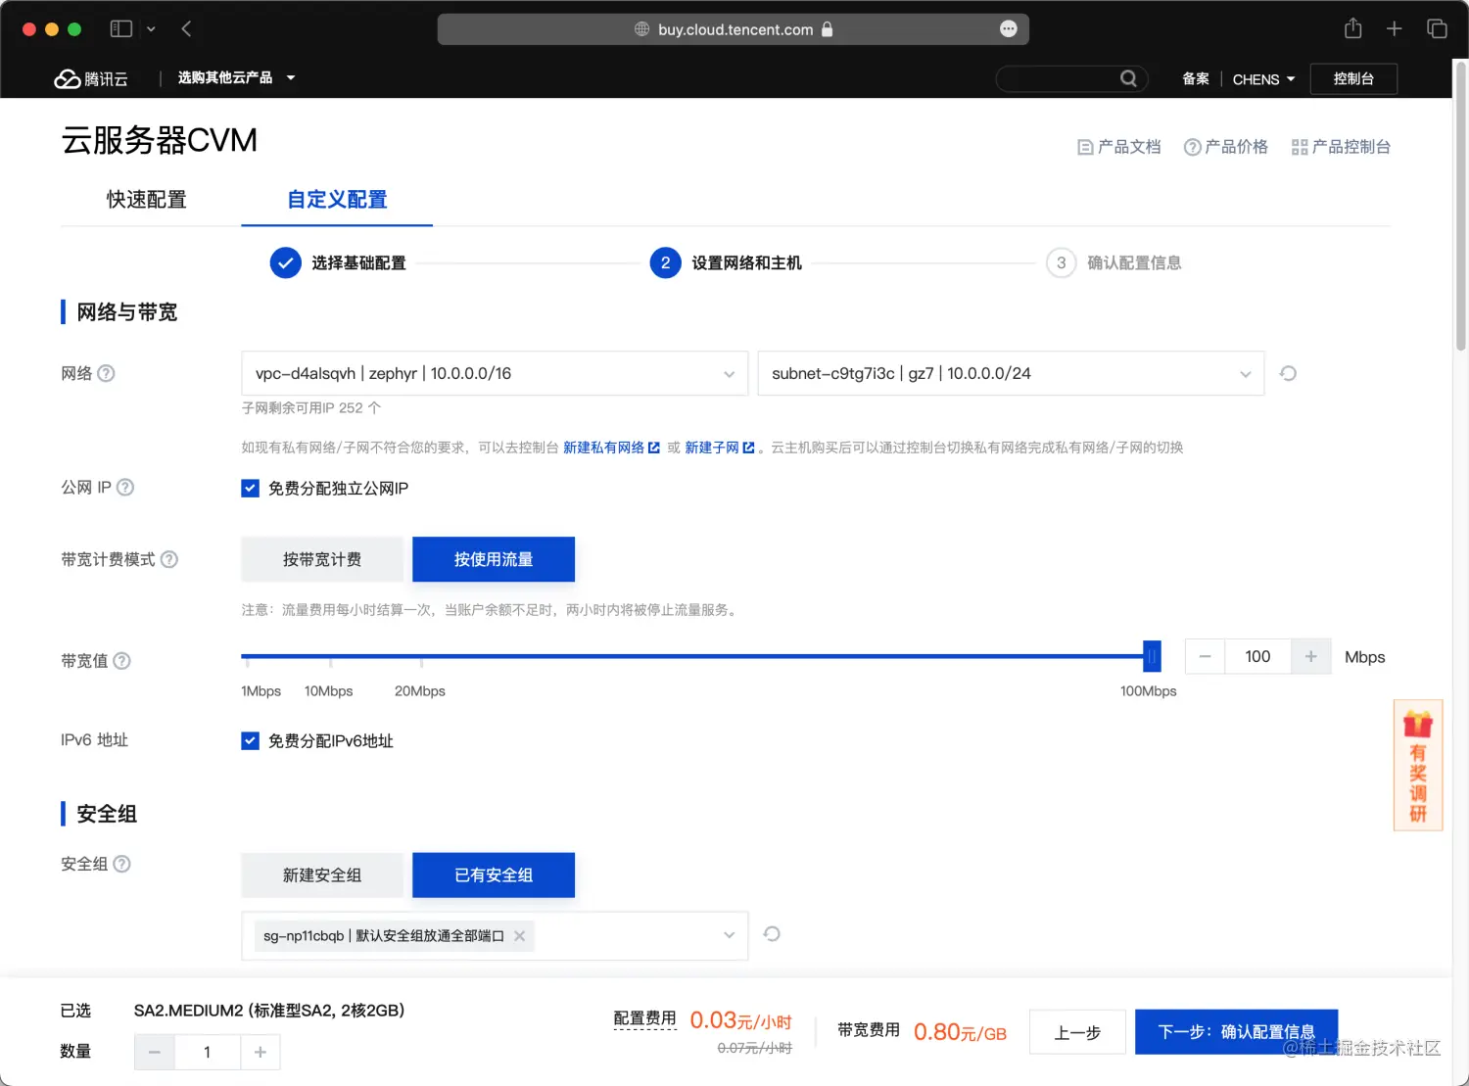This screenshot has height=1086, width=1469.
Task: Click the address bar ellipsis icon
Action: (1009, 29)
